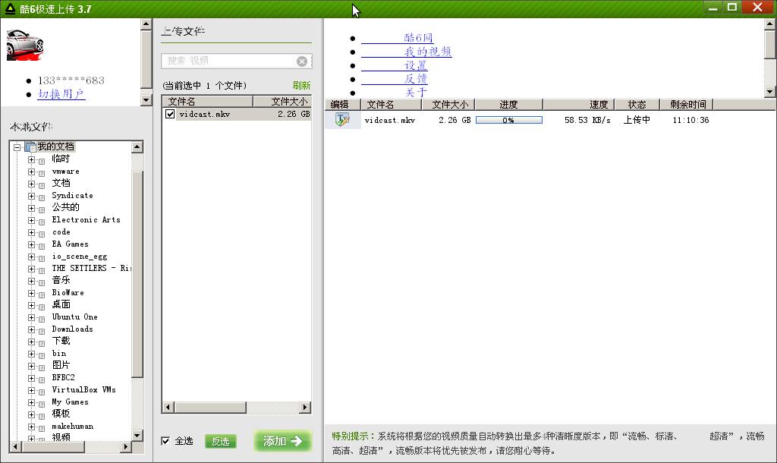Select the 桌面 folder in tree

tap(61, 304)
